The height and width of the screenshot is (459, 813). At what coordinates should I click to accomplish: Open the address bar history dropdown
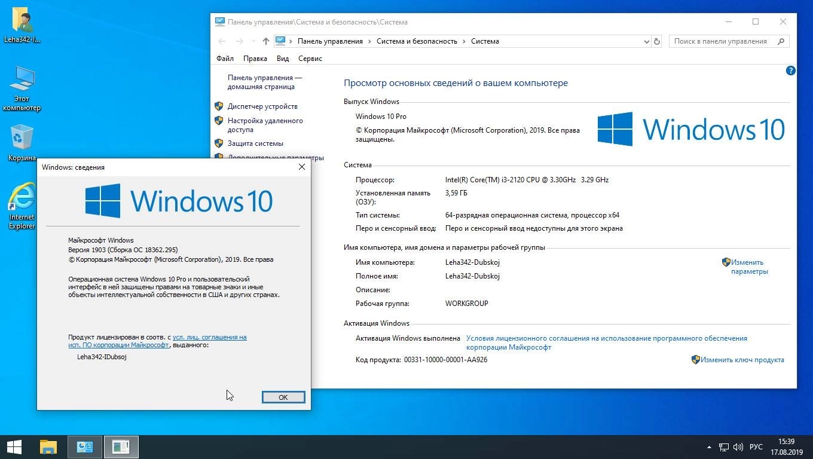coord(646,41)
